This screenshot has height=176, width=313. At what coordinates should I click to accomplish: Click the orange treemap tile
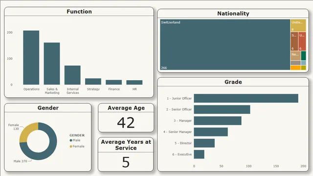point(295,67)
